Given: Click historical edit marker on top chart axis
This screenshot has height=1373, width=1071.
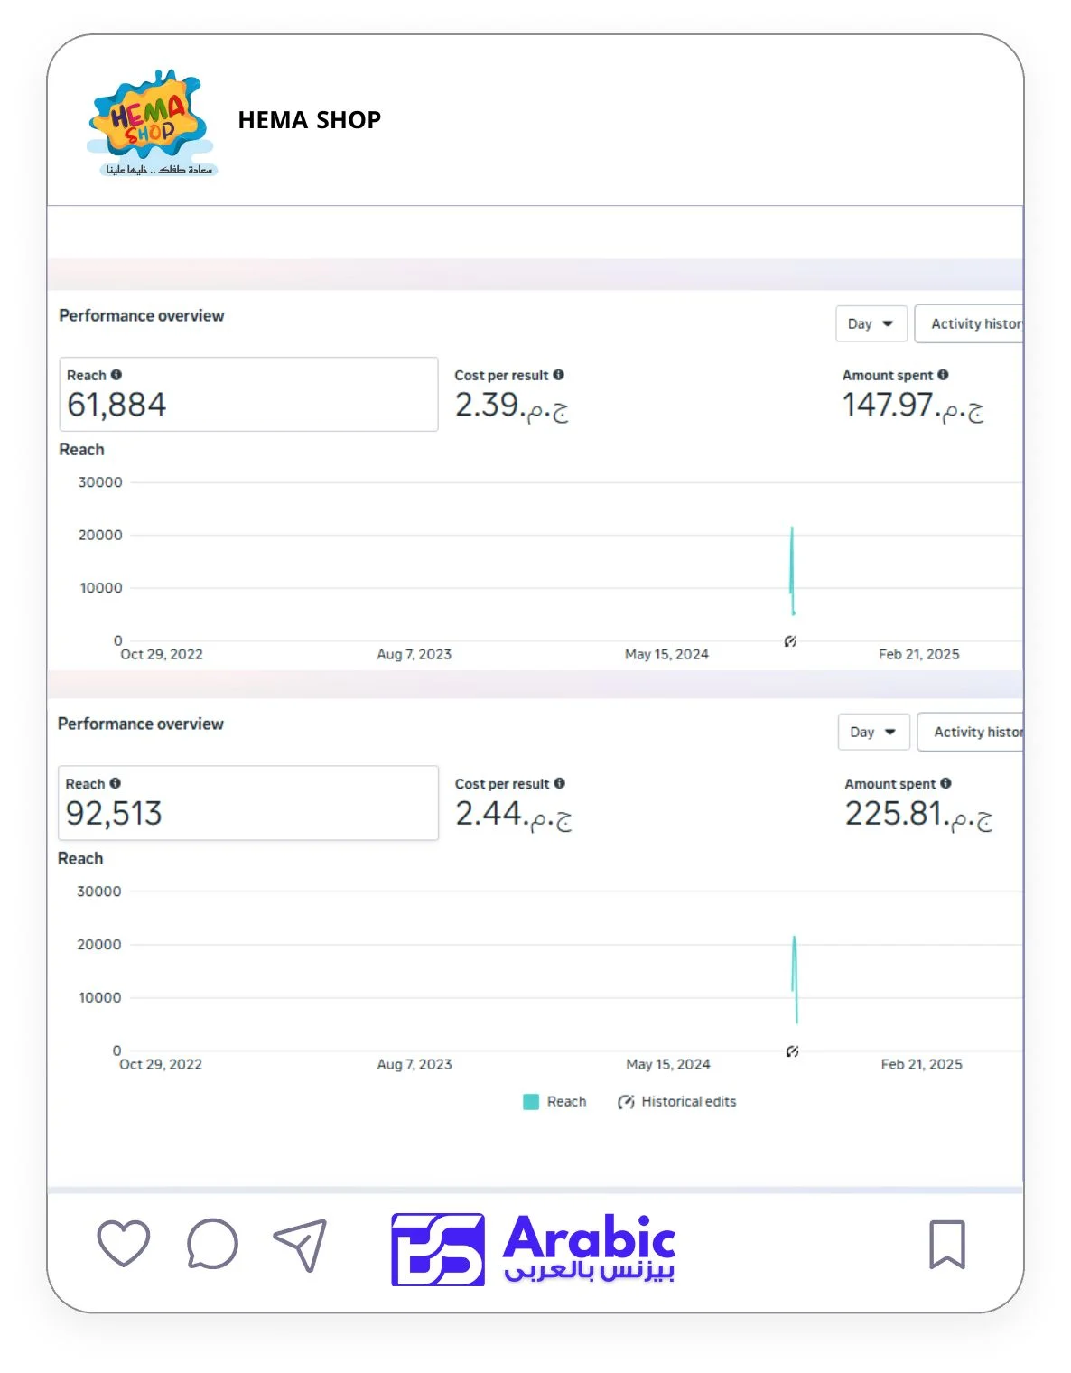Looking at the screenshot, I should (x=790, y=641).
